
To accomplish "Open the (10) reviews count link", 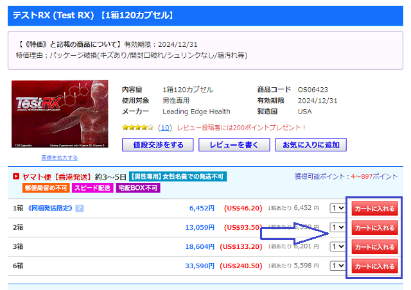I will [x=165, y=128].
